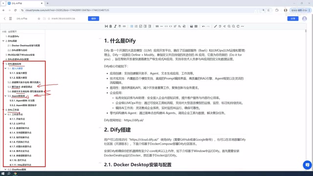This screenshot has width=313, height=176.
Task: Select outline item '5.1.2 配置大模型'
Action: tap(19, 78)
